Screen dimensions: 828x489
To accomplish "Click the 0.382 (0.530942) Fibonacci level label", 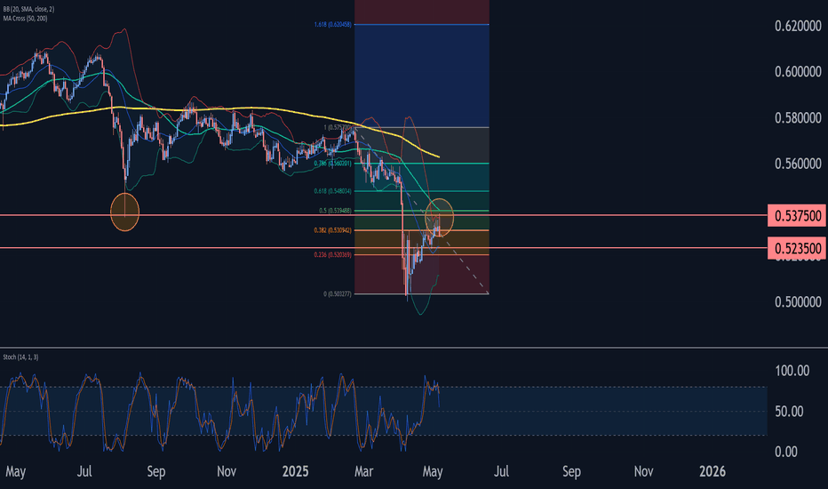I will 332,230.
